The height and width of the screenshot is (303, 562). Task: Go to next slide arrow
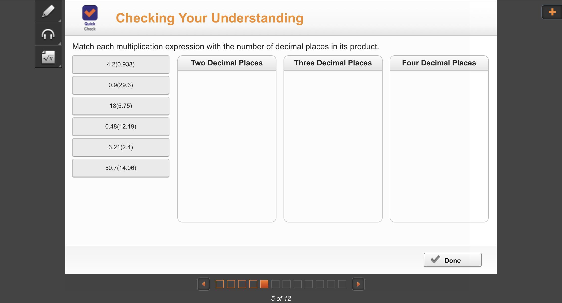click(x=358, y=284)
